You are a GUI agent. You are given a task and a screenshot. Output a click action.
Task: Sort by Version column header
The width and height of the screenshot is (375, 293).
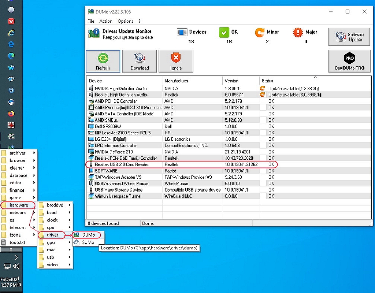tap(241, 81)
